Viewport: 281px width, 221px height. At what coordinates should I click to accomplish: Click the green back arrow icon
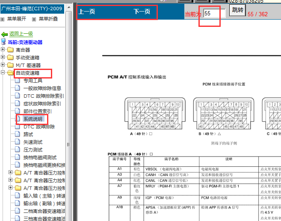5,34
